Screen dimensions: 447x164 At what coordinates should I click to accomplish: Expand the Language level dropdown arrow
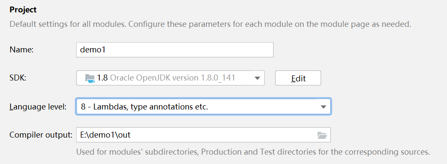pos(323,107)
